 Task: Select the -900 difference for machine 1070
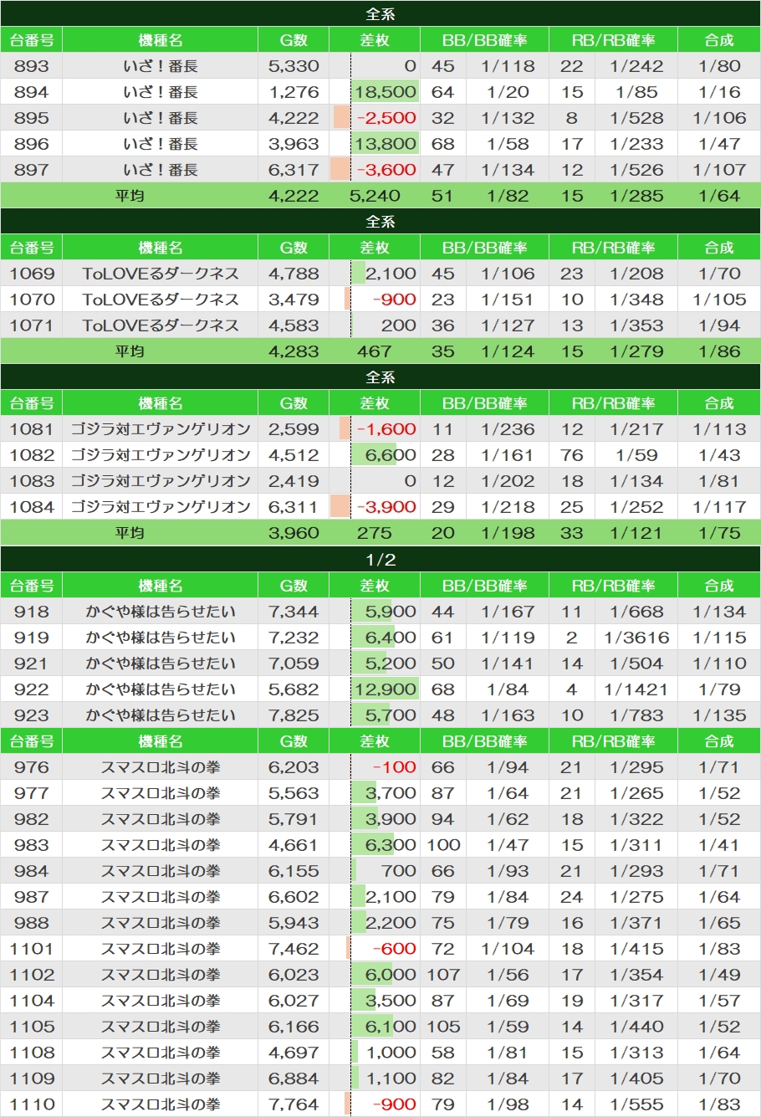(x=394, y=300)
